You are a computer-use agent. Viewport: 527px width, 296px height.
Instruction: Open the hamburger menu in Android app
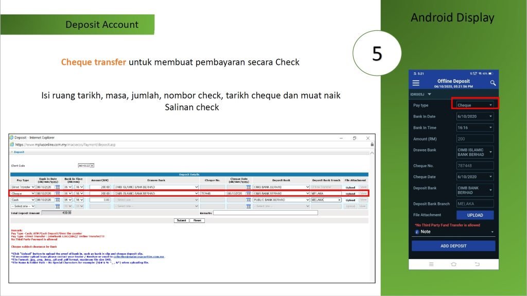coord(416,83)
